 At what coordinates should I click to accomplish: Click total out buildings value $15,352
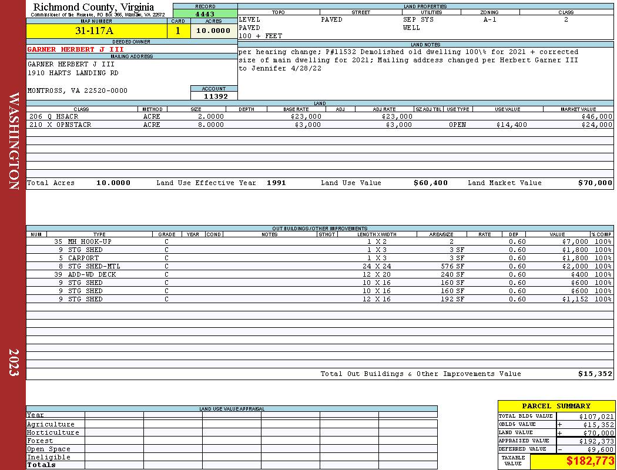[595, 374]
